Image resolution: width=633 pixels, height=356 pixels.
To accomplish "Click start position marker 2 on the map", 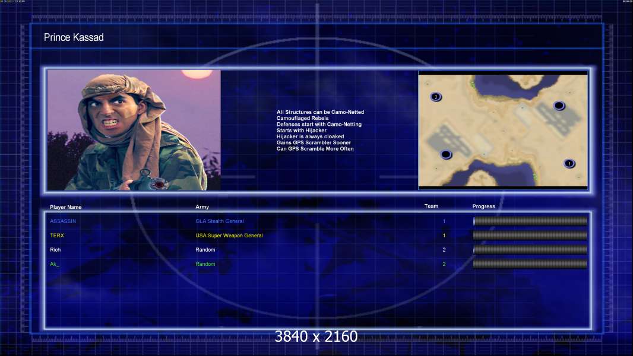I will [436, 97].
